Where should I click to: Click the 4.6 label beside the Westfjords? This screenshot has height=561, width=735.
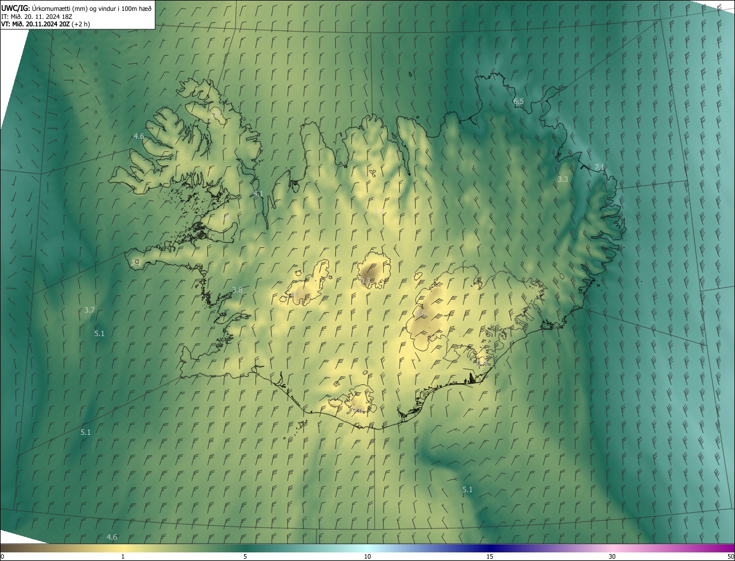pos(138,137)
